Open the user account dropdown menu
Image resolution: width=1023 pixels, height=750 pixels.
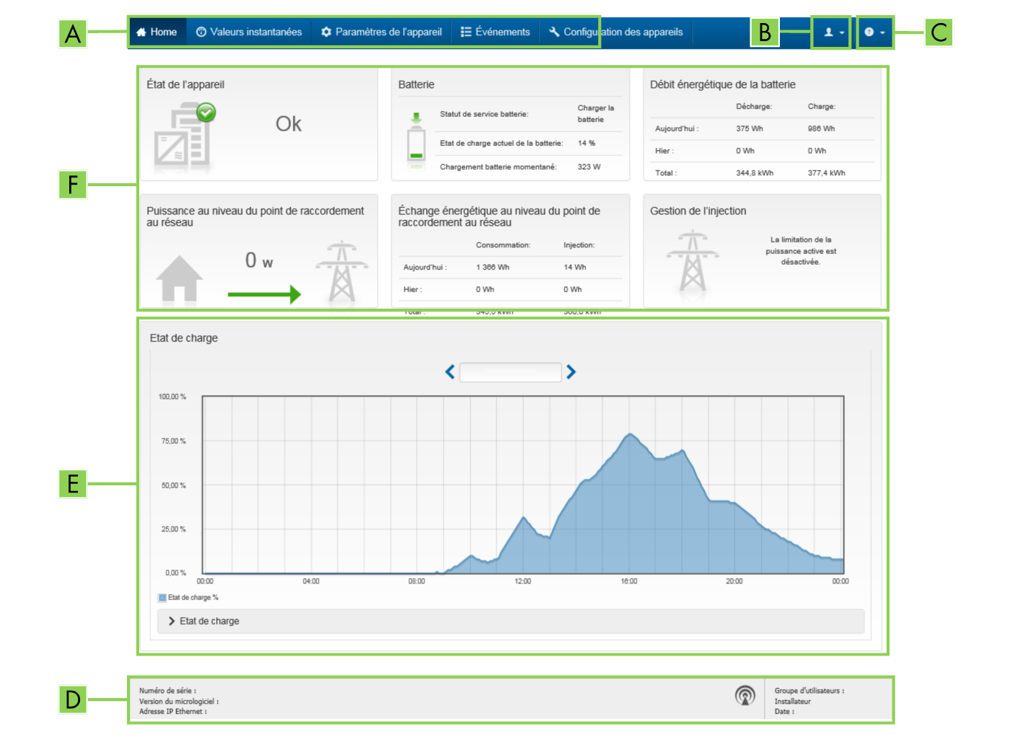833,32
